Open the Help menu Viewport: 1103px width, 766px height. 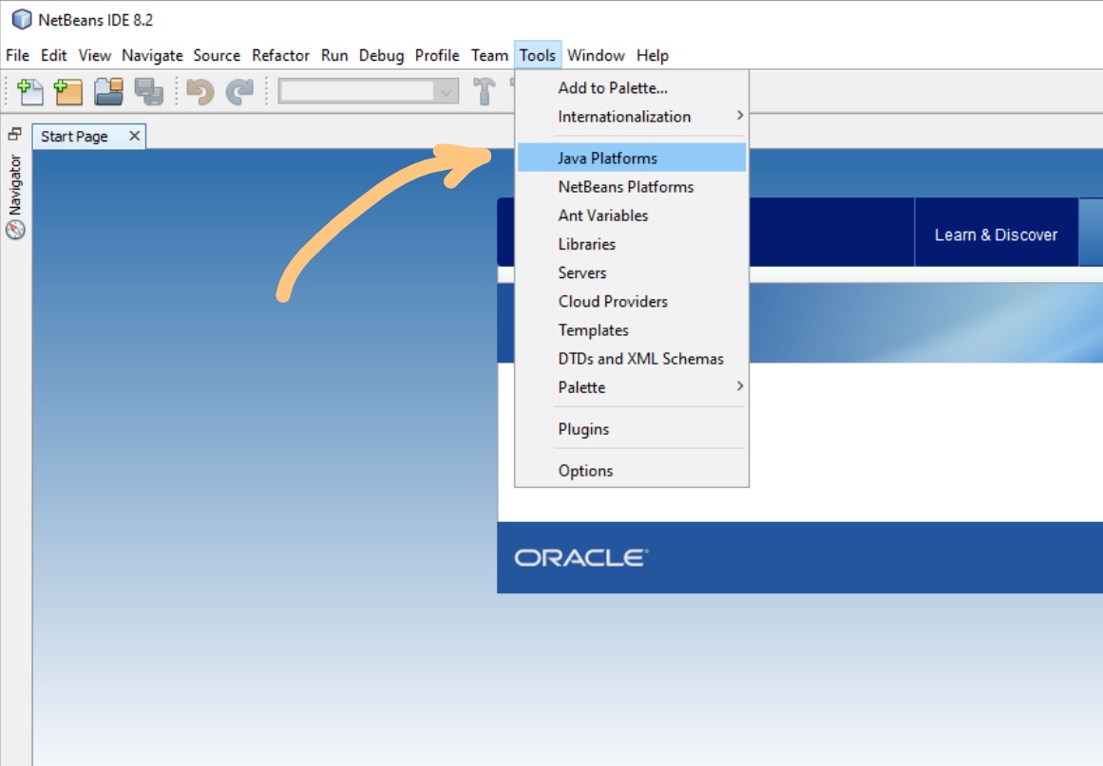pos(653,55)
